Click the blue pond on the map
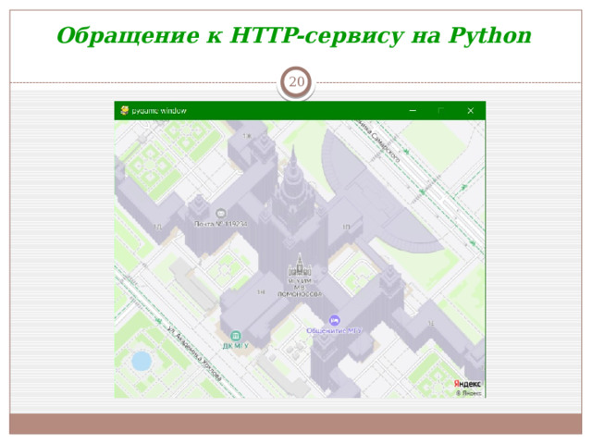 coord(142,361)
